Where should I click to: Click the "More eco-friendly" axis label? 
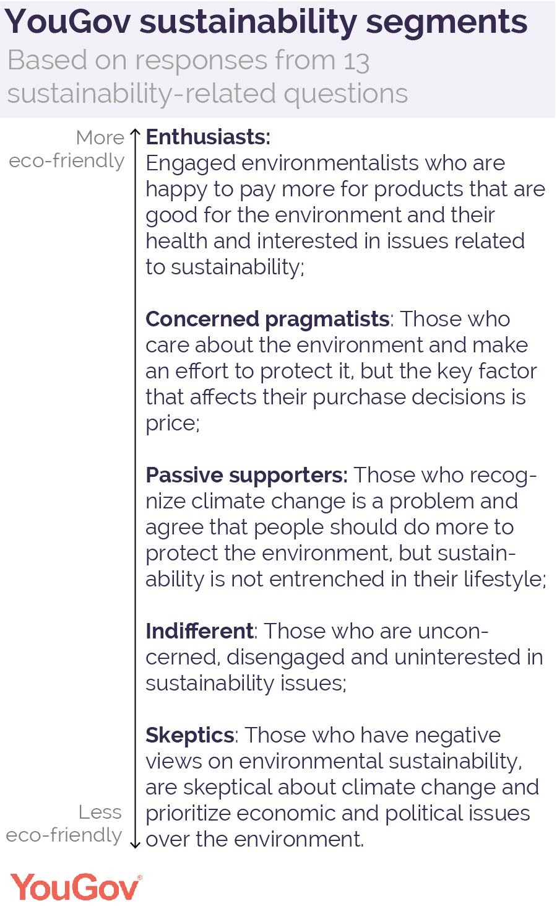tap(68, 149)
